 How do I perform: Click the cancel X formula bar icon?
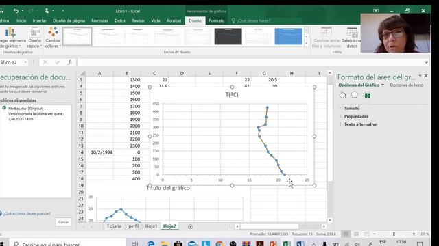pos(45,62)
